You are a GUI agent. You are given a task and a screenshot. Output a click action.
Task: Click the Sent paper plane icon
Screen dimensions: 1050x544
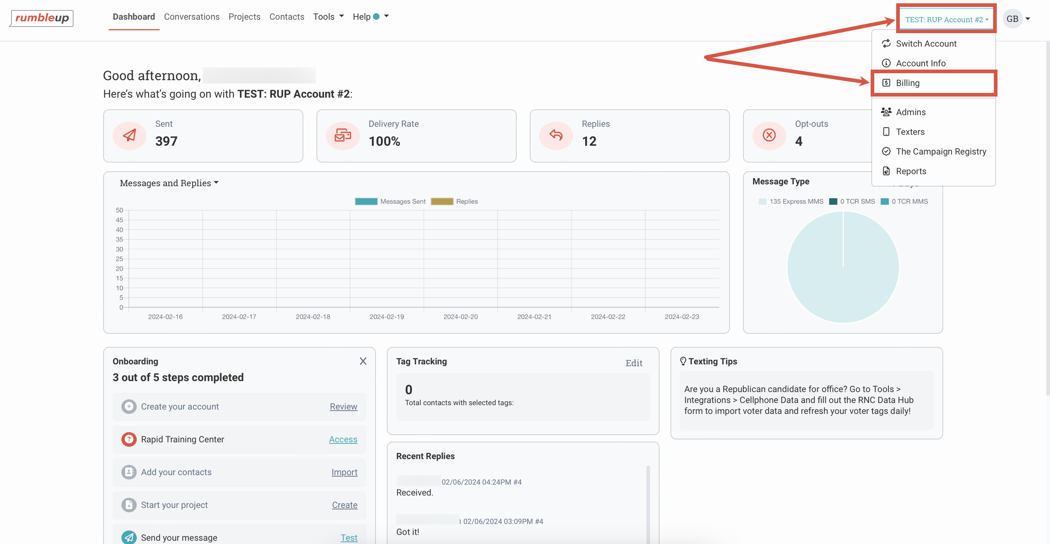click(x=129, y=135)
